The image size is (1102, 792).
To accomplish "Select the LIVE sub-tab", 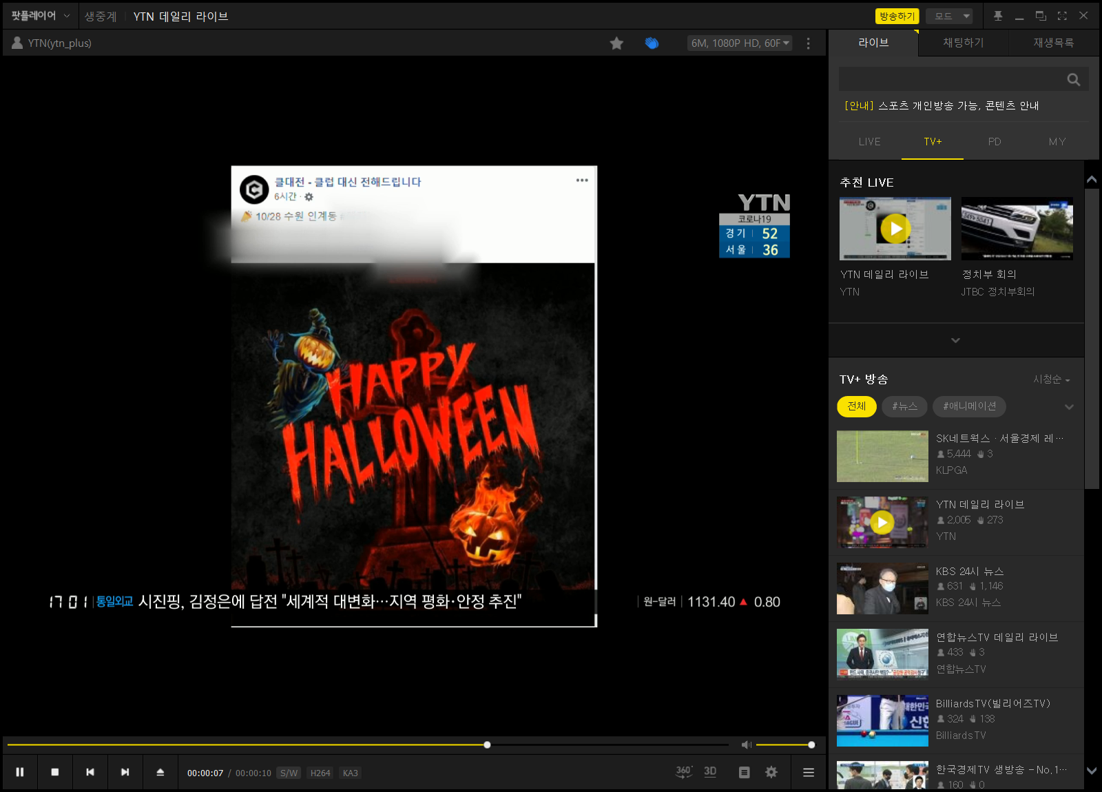I will point(870,142).
